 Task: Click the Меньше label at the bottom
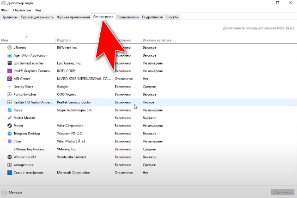[x=16, y=192]
